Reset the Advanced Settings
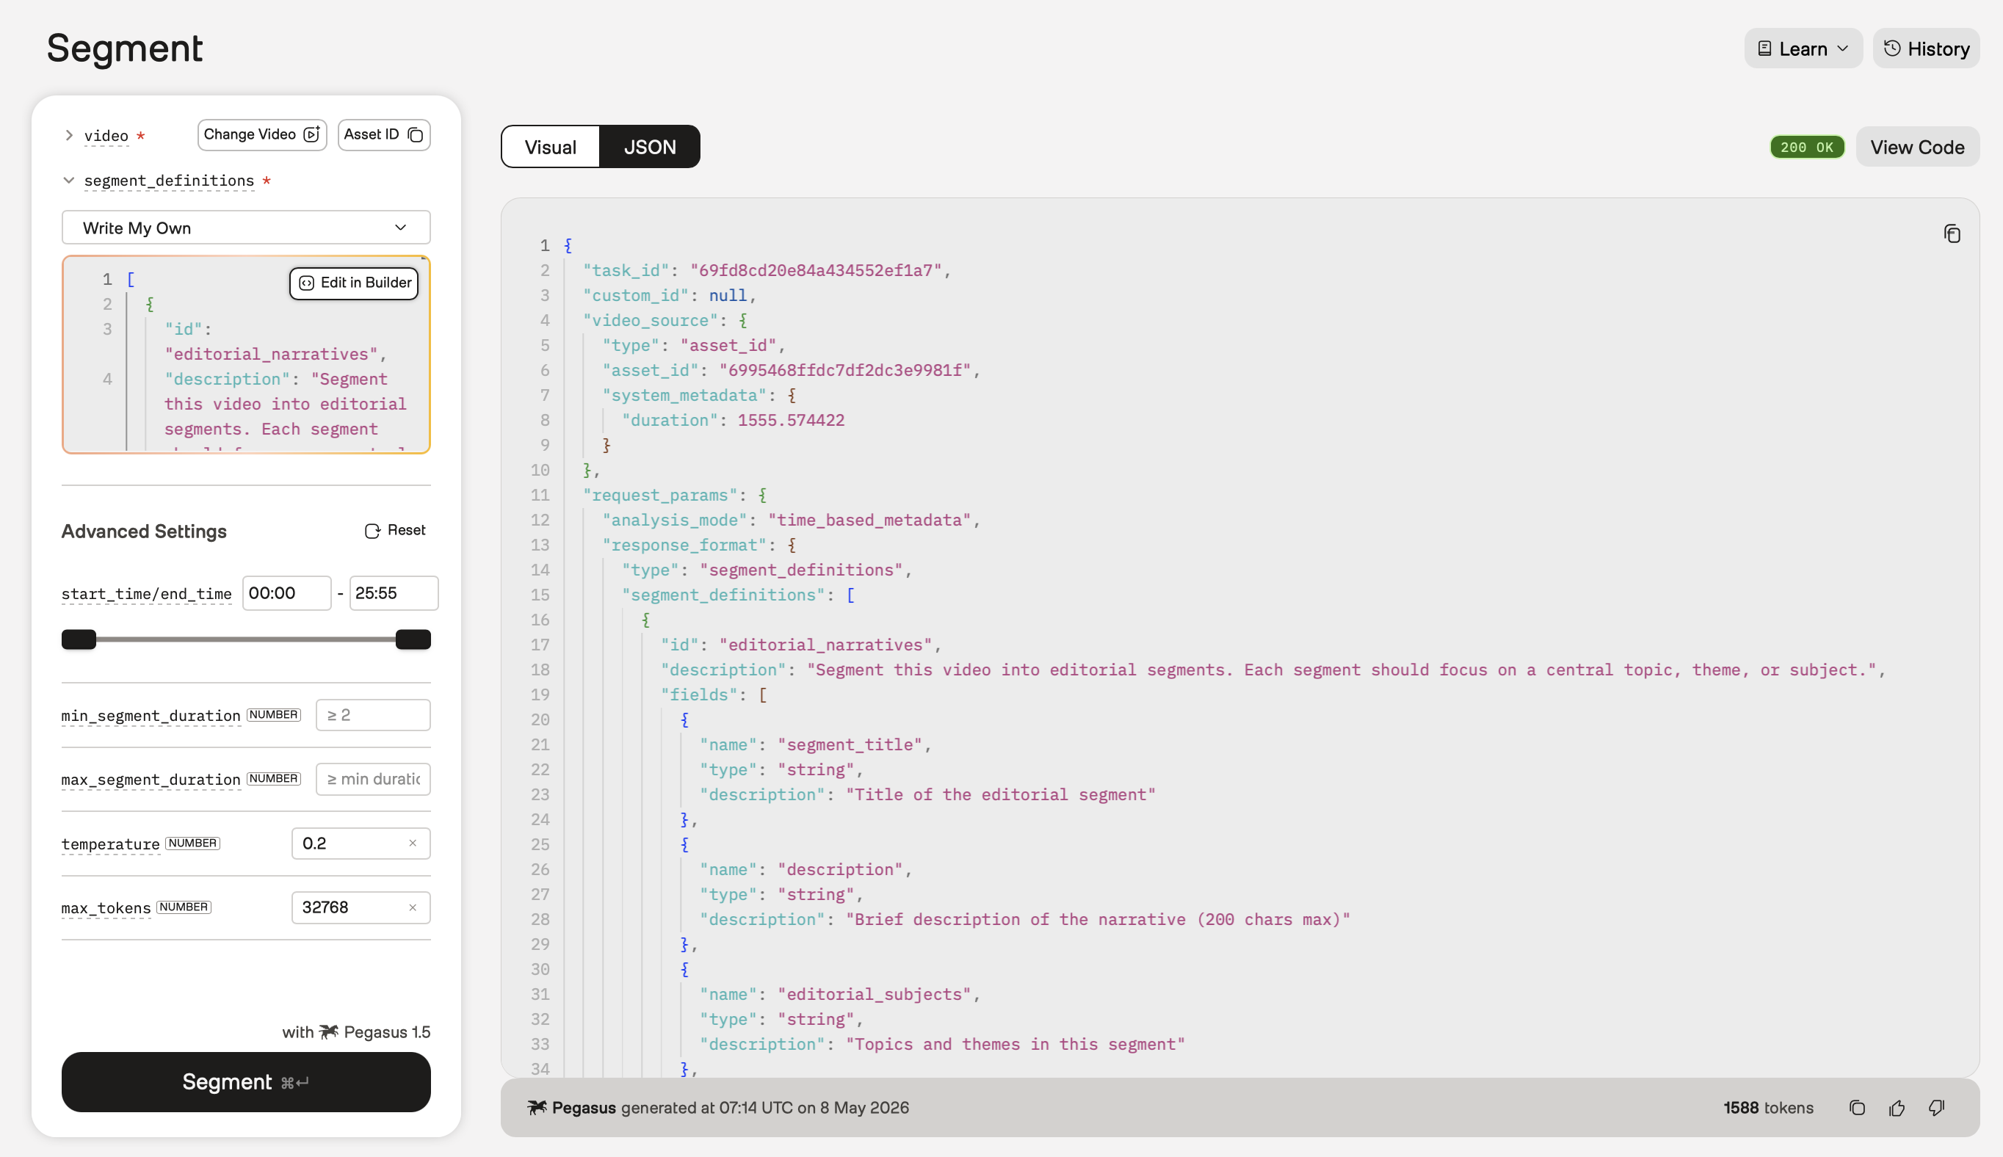This screenshot has height=1157, width=2003. point(395,530)
